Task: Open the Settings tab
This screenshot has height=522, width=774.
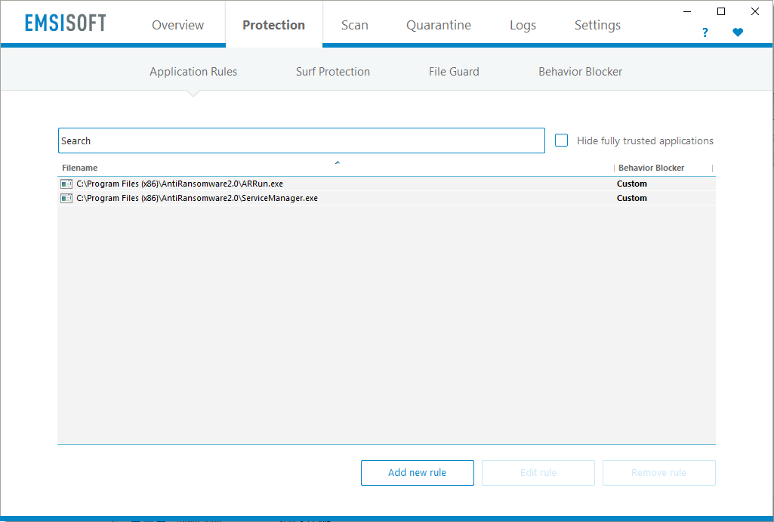Action: (597, 25)
